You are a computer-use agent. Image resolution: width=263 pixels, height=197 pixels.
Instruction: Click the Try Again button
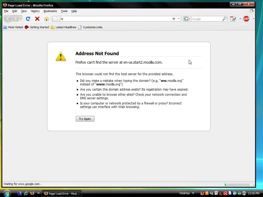pyautogui.click(x=85, y=119)
